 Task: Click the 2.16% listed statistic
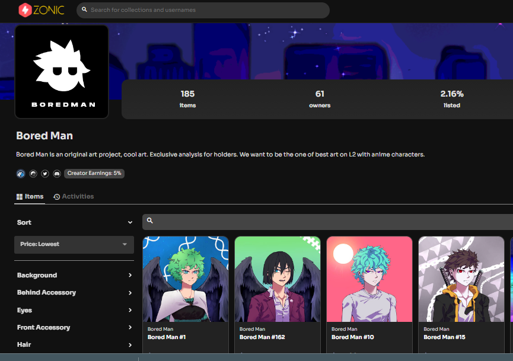pyautogui.click(x=452, y=99)
